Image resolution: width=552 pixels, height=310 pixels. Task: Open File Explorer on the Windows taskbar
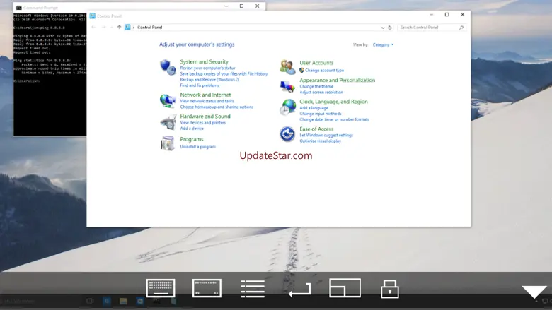coord(123,302)
